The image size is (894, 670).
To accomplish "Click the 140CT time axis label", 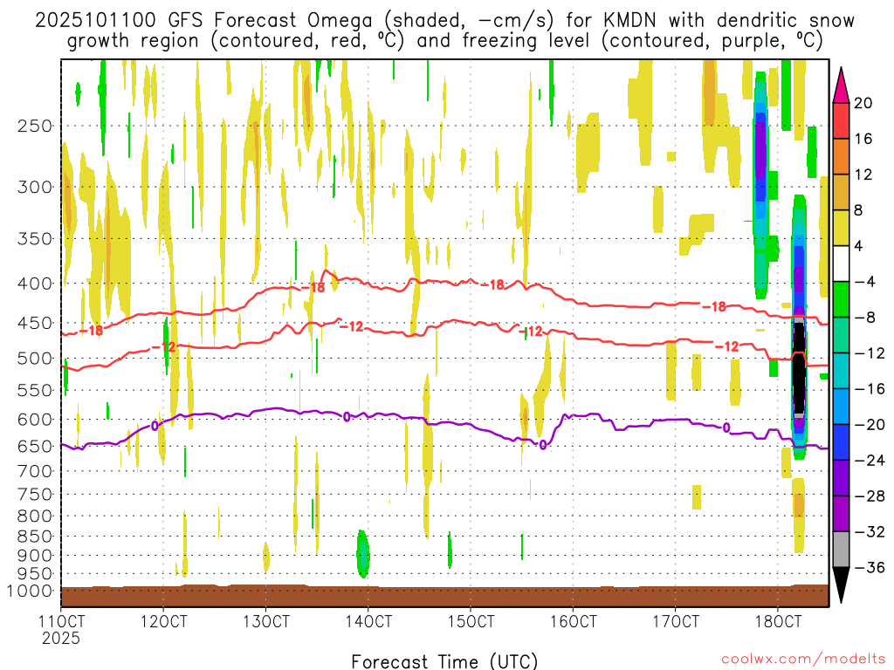I will tap(368, 621).
